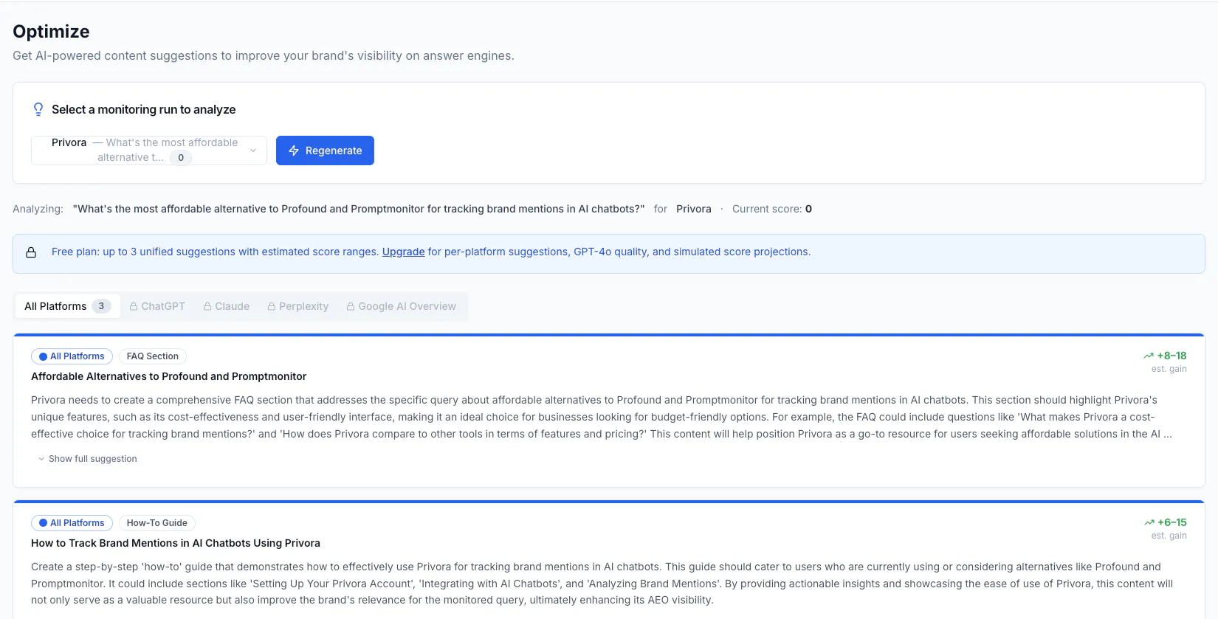The width and height of the screenshot is (1218, 619).
Task: Expand Show full suggestion
Action: (87, 459)
